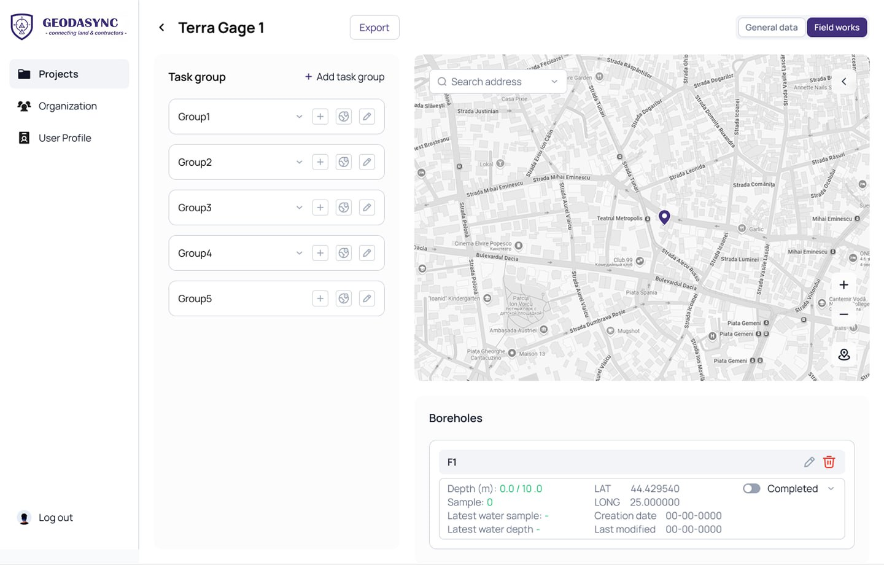
Task: Toggle the Completed switch for F1
Action: coord(751,489)
